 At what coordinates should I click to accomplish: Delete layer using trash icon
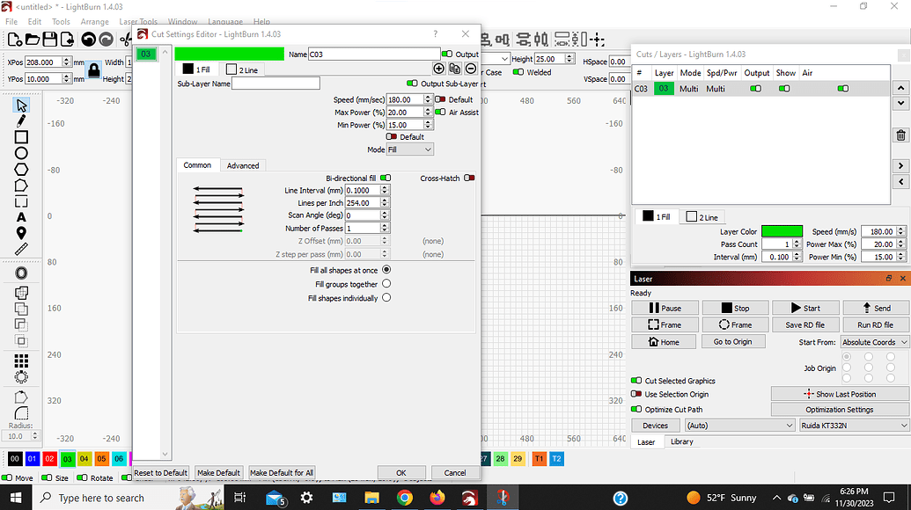pos(900,135)
